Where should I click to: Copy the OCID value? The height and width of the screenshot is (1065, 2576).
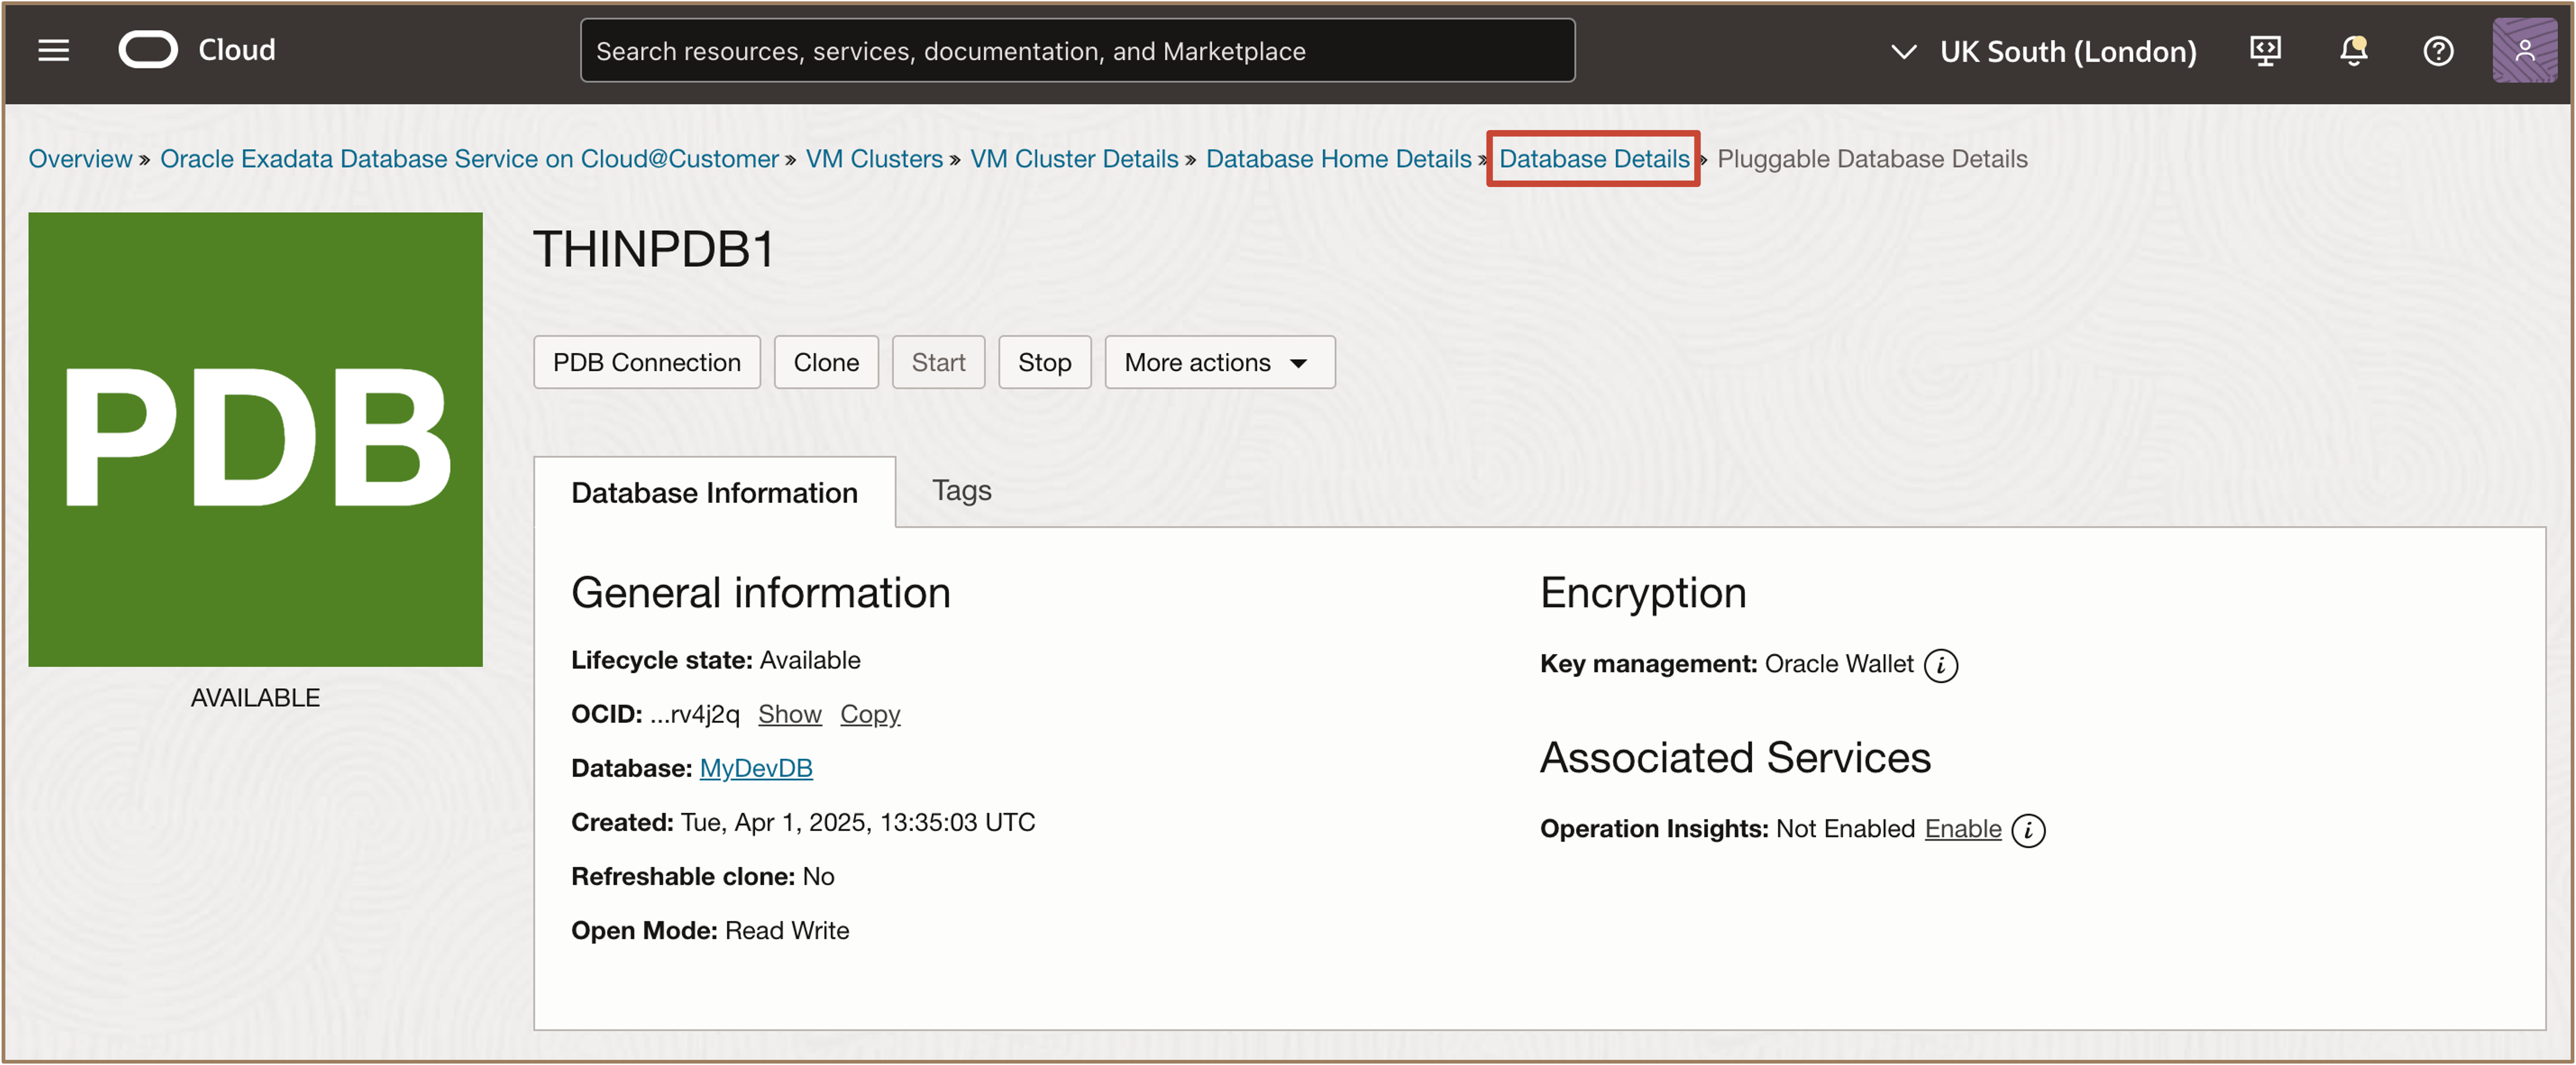(869, 714)
